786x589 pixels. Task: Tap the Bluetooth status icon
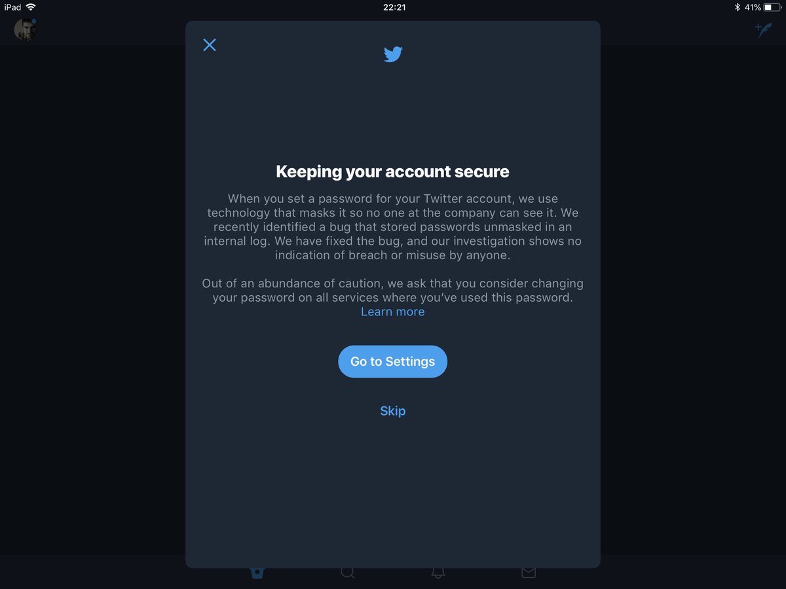[737, 7]
